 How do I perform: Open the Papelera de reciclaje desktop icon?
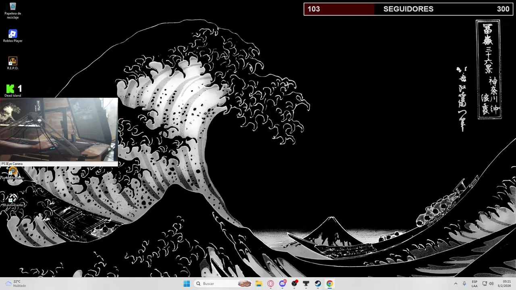(x=12, y=10)
